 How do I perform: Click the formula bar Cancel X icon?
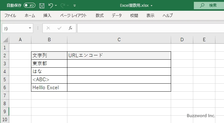click(48, 28)
